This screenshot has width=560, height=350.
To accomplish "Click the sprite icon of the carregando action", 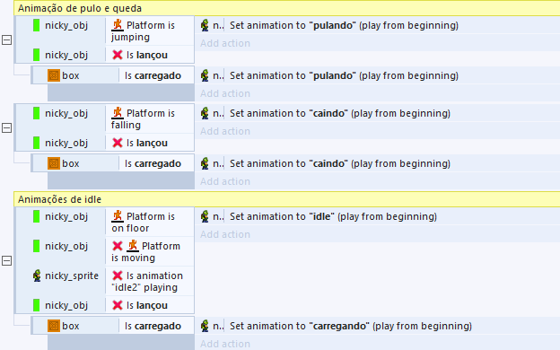I will [205, 326].
